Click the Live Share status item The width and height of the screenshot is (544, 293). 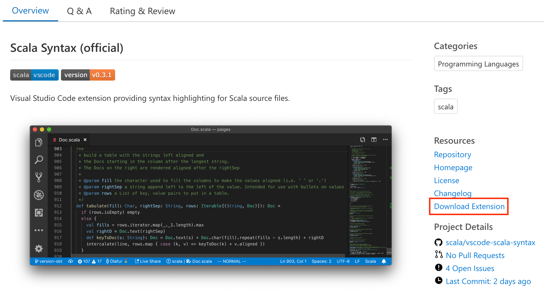(x=148, y=261)
